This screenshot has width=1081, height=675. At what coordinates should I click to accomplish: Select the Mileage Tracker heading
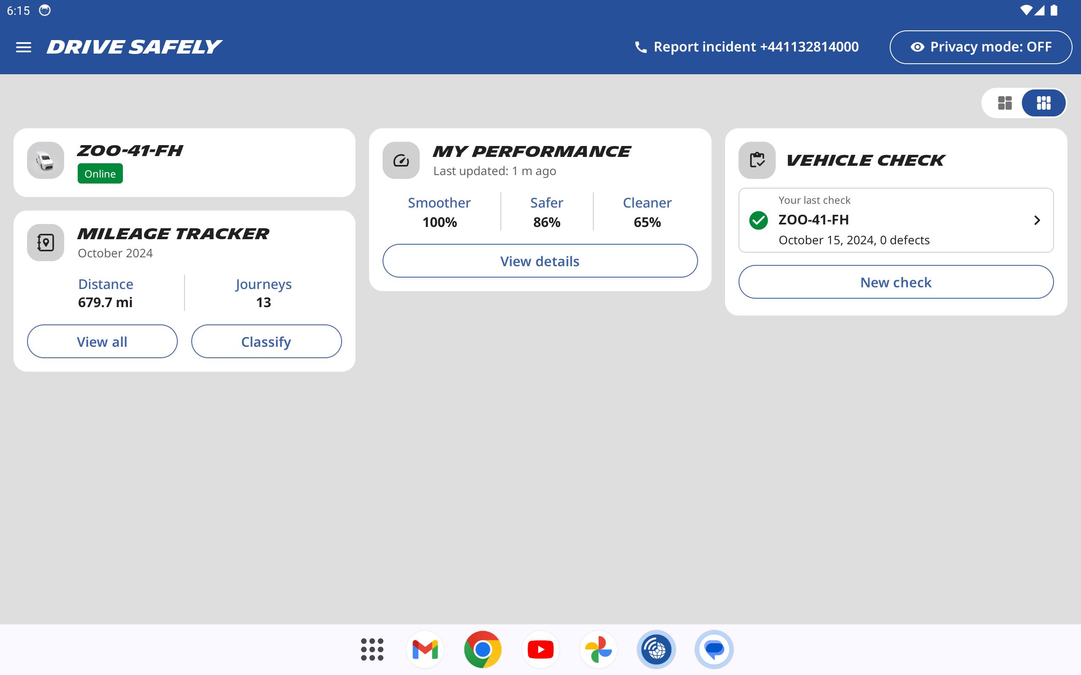(173, 233)
